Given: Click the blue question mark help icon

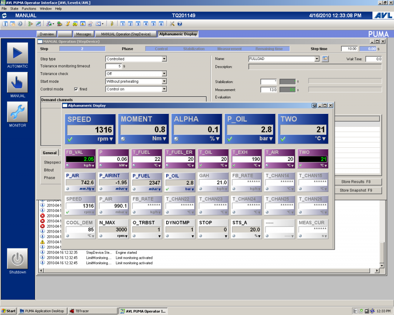Looking at the screenshot, I should (180, 24).
